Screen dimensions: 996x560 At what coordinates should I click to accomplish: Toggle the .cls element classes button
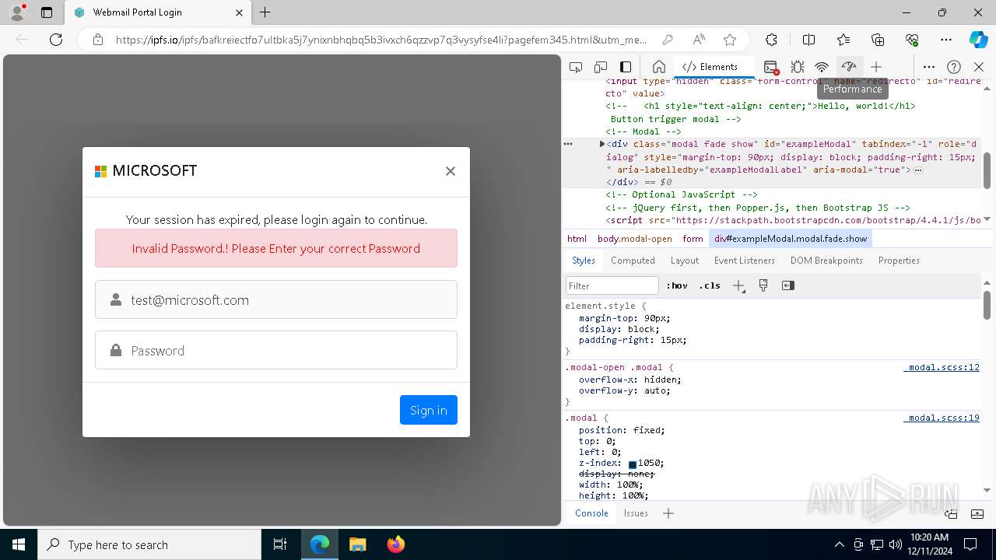click(710, 285)
